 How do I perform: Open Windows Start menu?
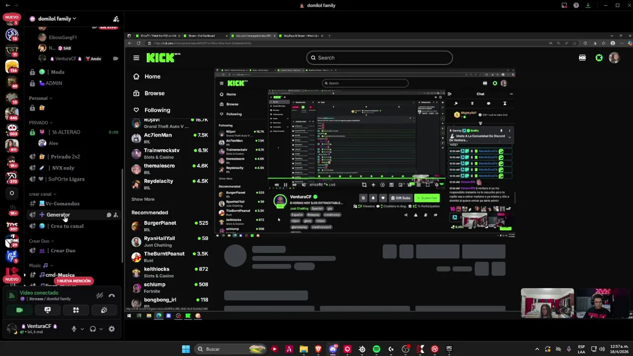[186, 349]
